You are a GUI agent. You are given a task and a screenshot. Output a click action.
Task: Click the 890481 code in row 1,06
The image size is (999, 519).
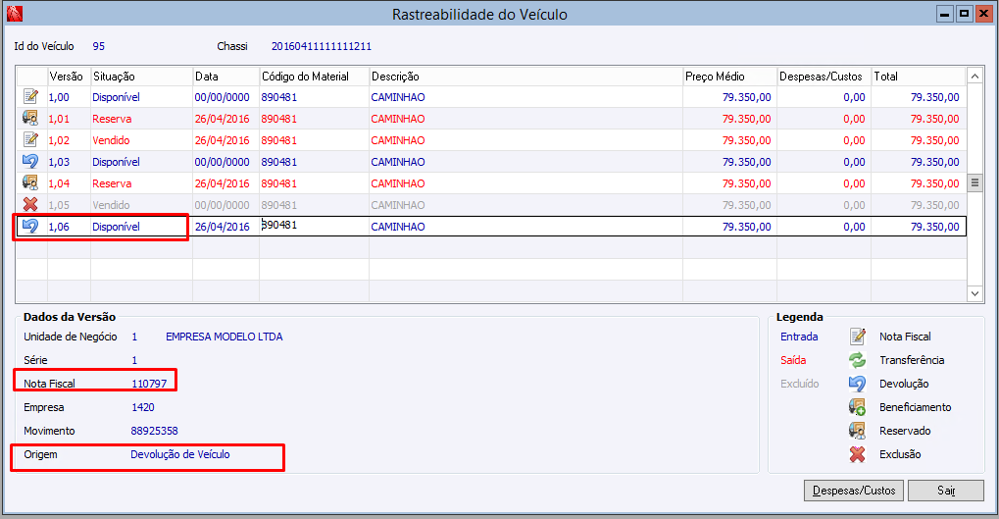pyautogui.click(x=279, y=225)
